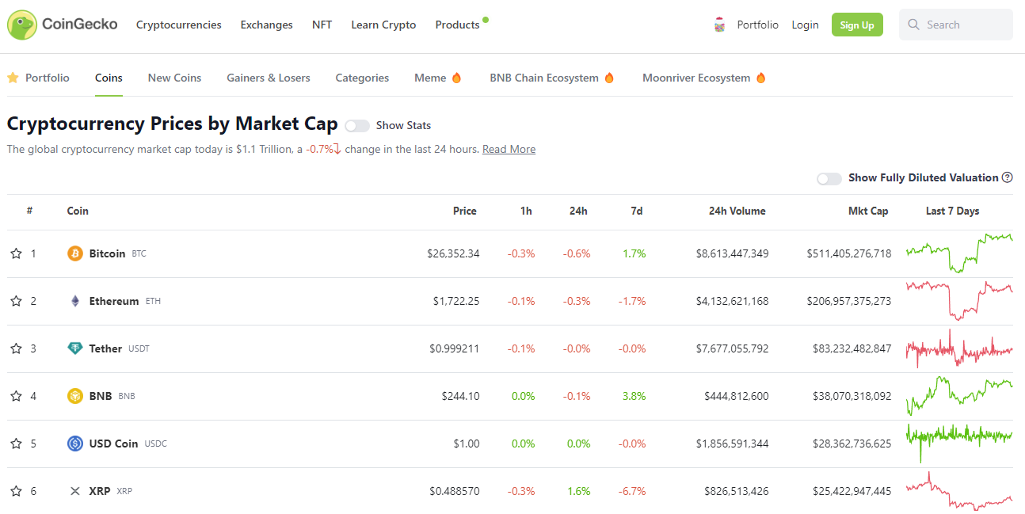Click BNB 24h volume $444,812,600
The height and width of the screenshot is (514, 1025).
[x=737, y=396]
